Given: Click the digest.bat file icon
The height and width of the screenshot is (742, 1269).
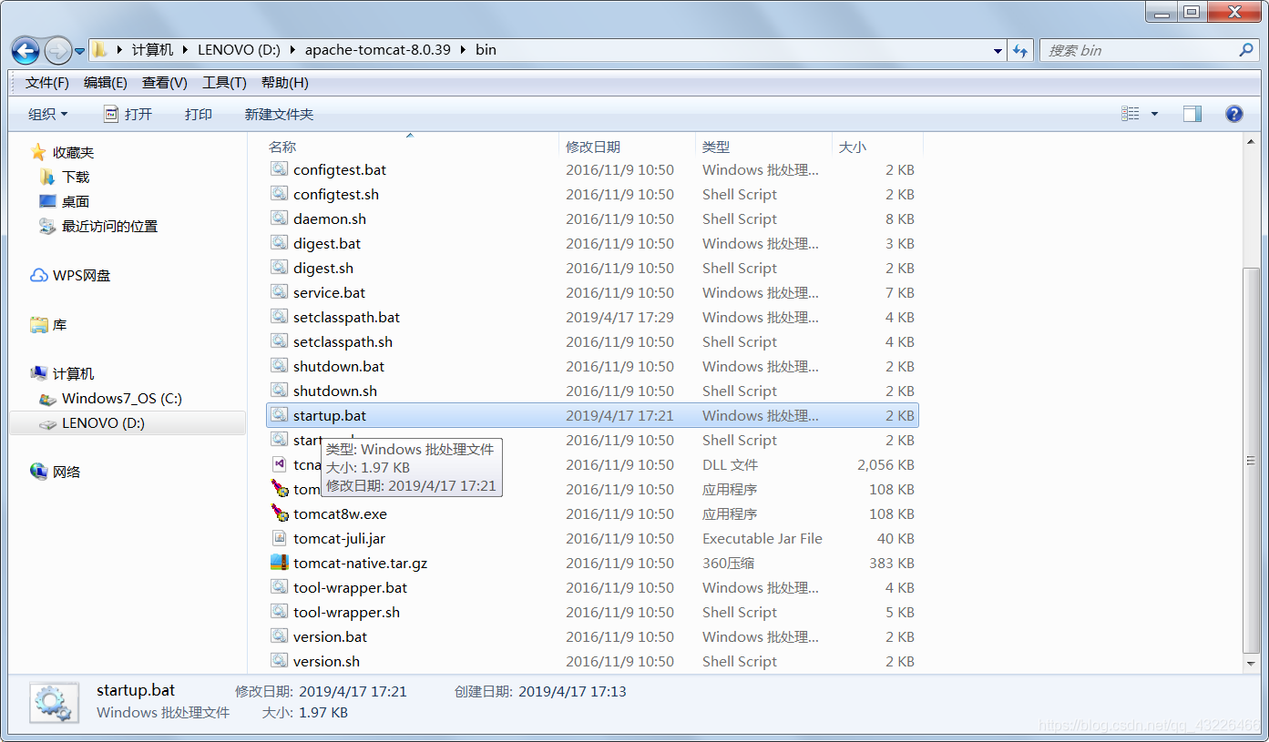Looking at the screenshot, I should pos(279,243).
